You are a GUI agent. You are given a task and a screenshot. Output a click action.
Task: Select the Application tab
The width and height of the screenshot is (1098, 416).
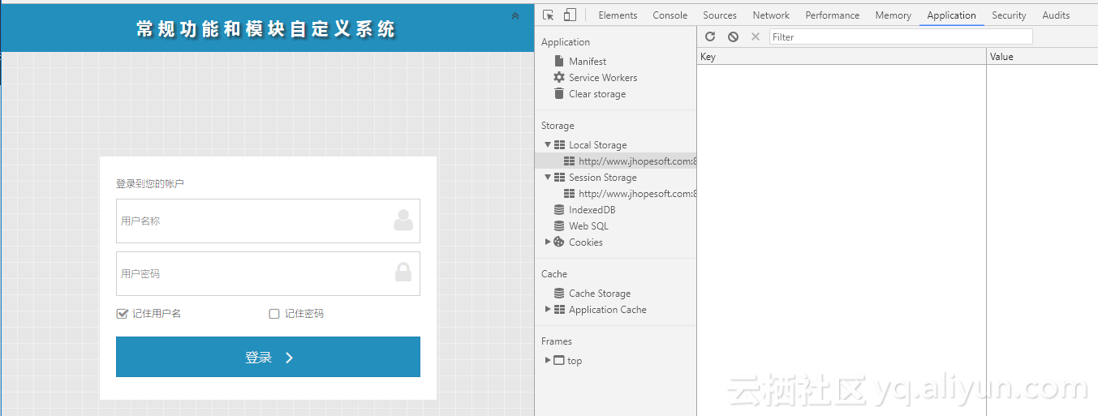click(x=951, y=15)
